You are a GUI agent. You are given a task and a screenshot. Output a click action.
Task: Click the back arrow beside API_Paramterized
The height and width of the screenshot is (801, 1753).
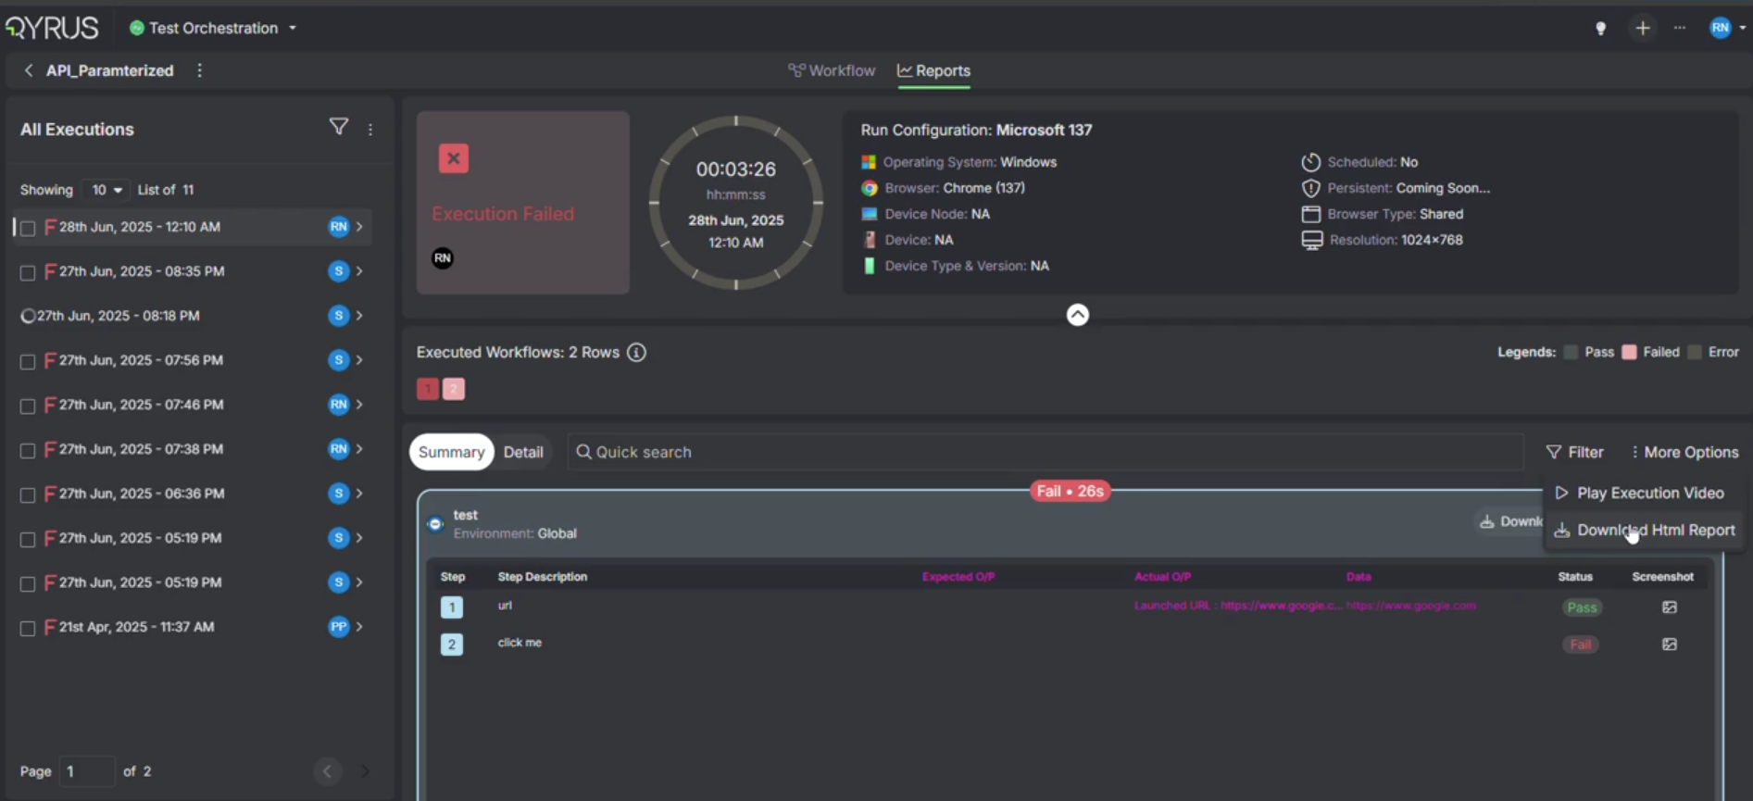pyautogui.click(x=29, y=70)
